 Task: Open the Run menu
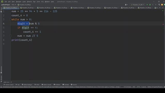coord(34,2)
